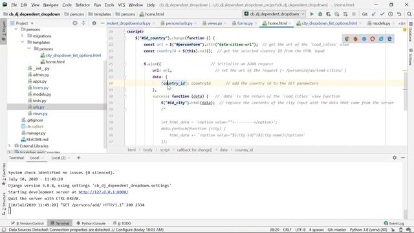This screenshot has width=414, height=233.
Task: Open the VCS menu
Action: pyautogui.click(x=121, y=5)
